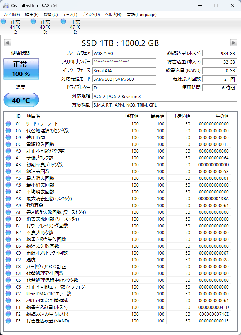Click the next disk right arrow button
Screen dimensions: 241x335
click(x=233, y=43)
